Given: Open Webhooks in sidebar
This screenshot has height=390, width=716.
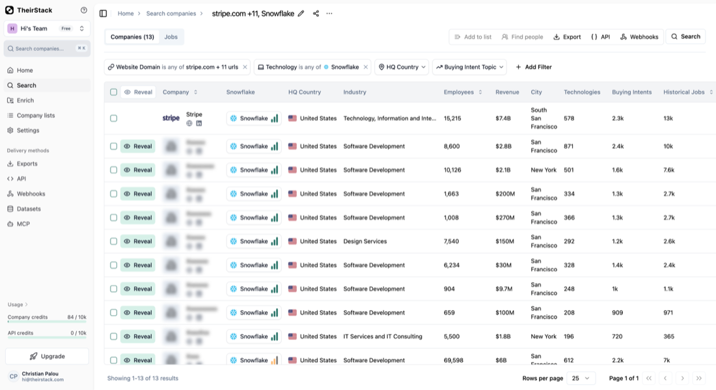Looking at the screenshot, I should click(x=31, y=194).
